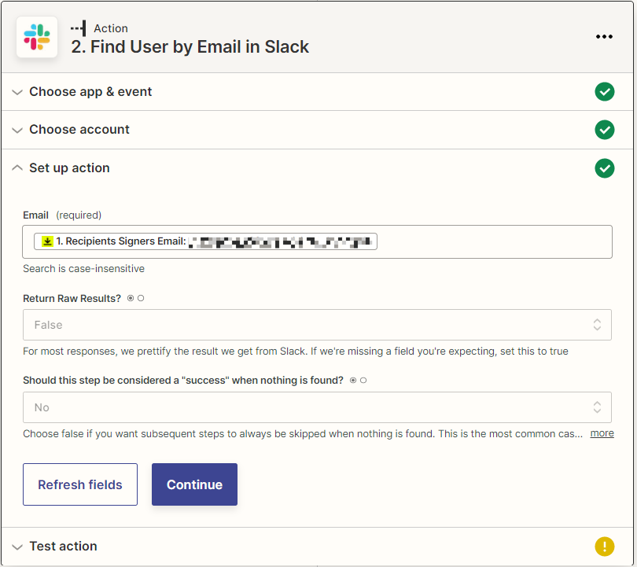Click the Continue button
Image resolution: width=637 pixels, height=567 pixels.
click(x=194, y=484)
